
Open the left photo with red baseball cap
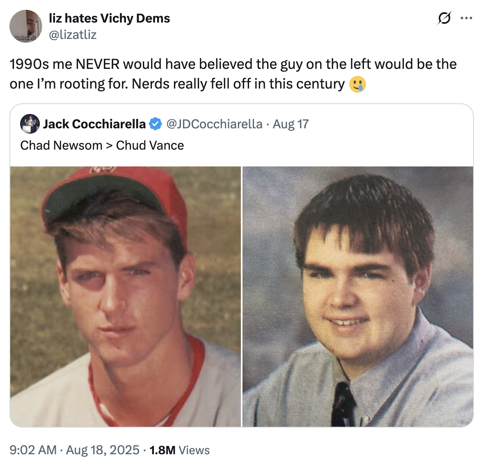coord(125,296)
